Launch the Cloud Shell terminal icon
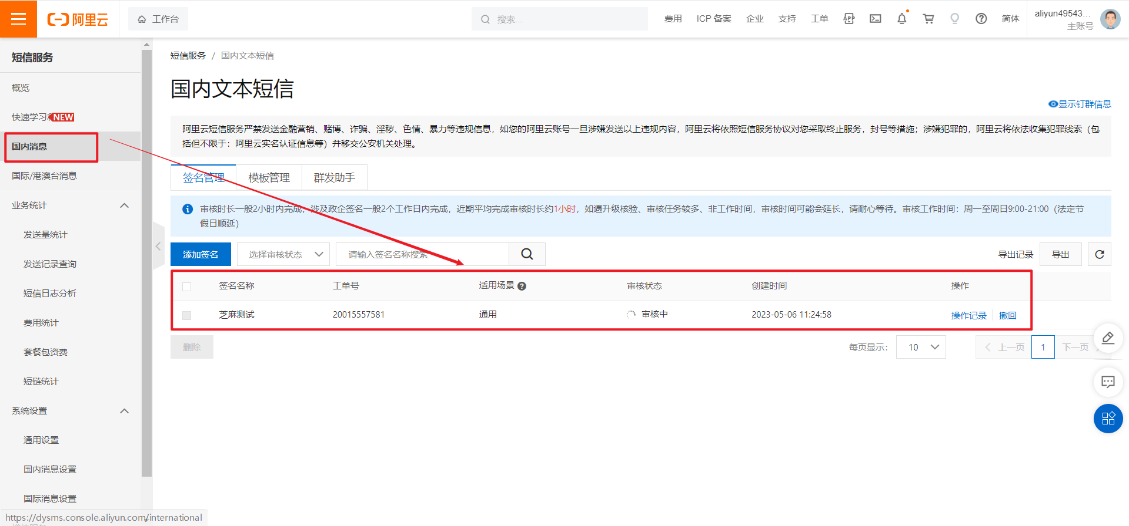 876,19
